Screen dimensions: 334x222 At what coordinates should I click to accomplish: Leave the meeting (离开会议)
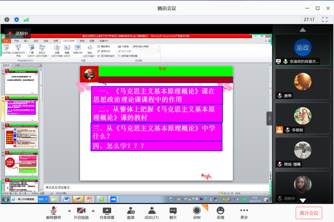click(309, 213)
